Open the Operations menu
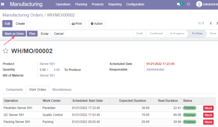 63,4
